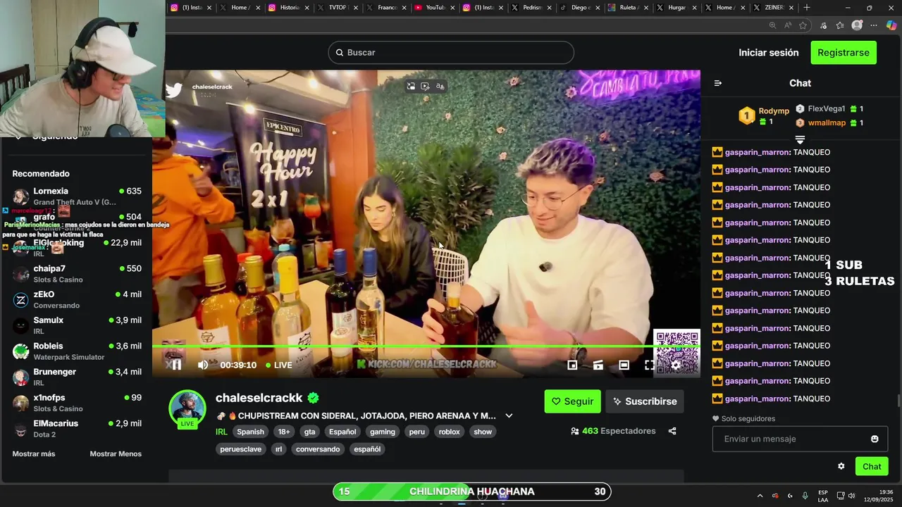The image size is (902, 507).
Task: Open Samulx IRL channel
Action: pos(76,325)
